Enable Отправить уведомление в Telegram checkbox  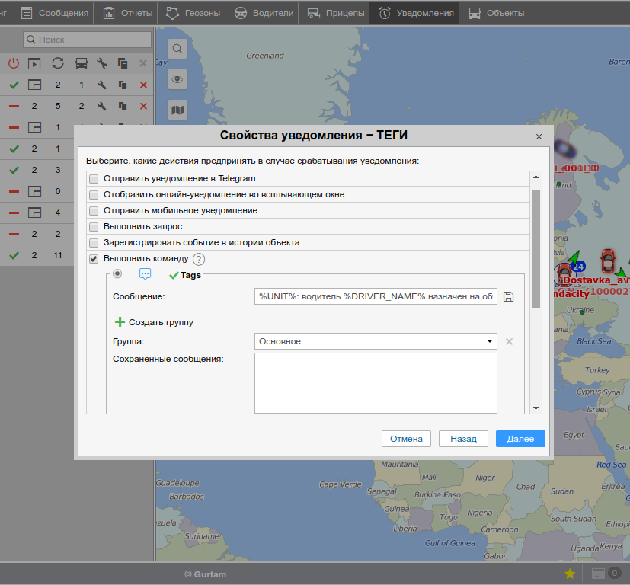coord(94,179)
